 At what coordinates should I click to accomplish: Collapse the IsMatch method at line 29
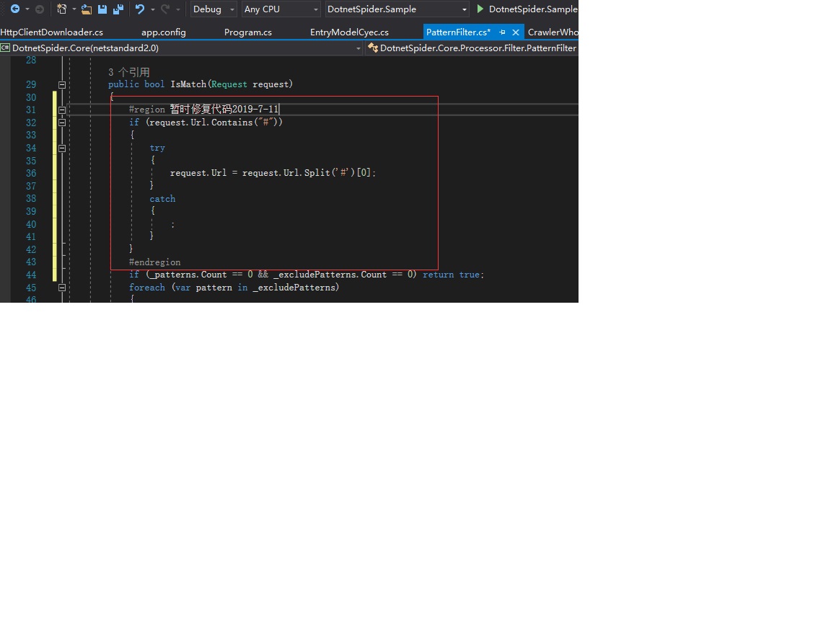(x=61, y=84)
